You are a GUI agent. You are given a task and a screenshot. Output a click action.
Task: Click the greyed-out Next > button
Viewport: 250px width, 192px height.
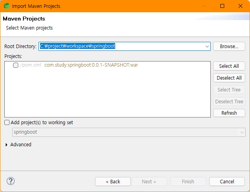click(149, 181)
